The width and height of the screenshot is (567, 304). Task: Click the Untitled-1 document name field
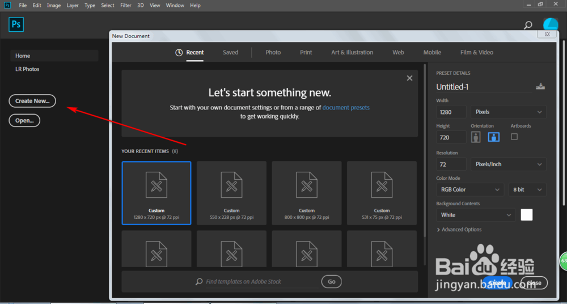484,87
